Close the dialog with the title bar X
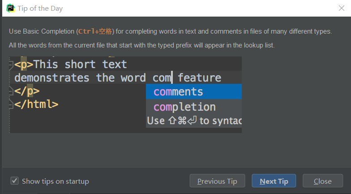The height and width of the screenshot is (194, 351). (341, 8)
